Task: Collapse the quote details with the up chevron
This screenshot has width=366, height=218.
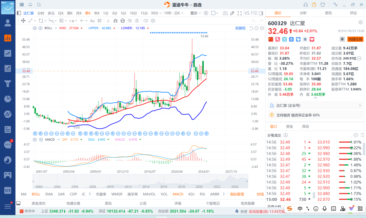Action: 316,98
